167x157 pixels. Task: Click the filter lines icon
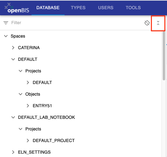point(6,23)
